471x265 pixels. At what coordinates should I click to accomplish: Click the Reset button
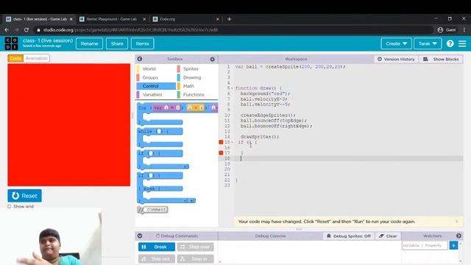[24, 196]
